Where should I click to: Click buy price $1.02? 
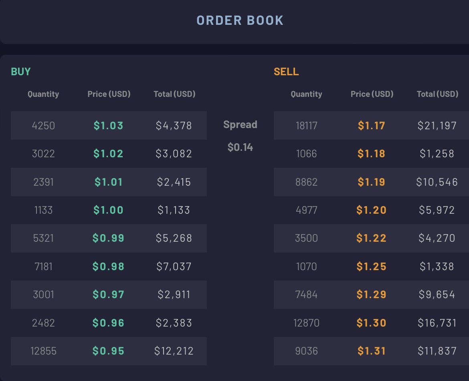[x=108, y=153]
